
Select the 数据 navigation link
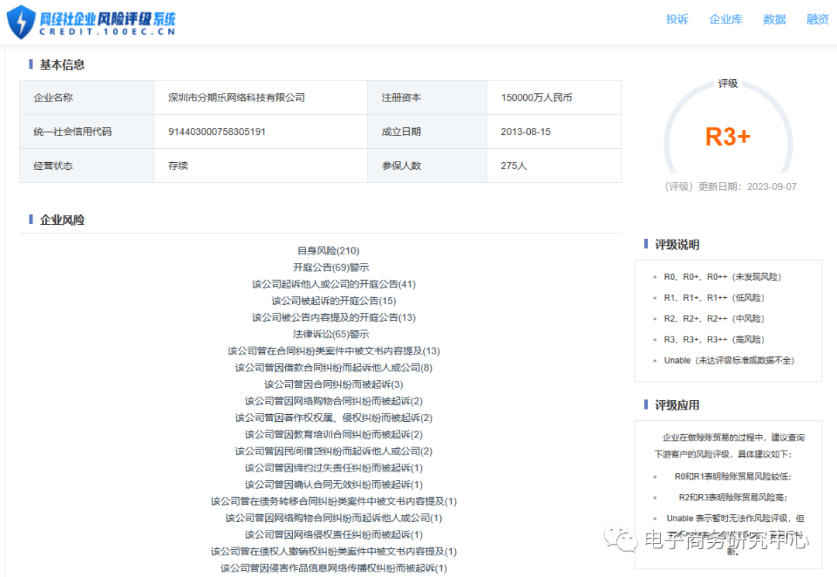[773, 19]
